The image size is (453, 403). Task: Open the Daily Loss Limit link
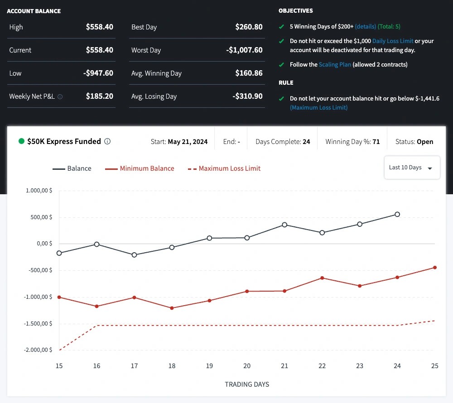point(393,41)
